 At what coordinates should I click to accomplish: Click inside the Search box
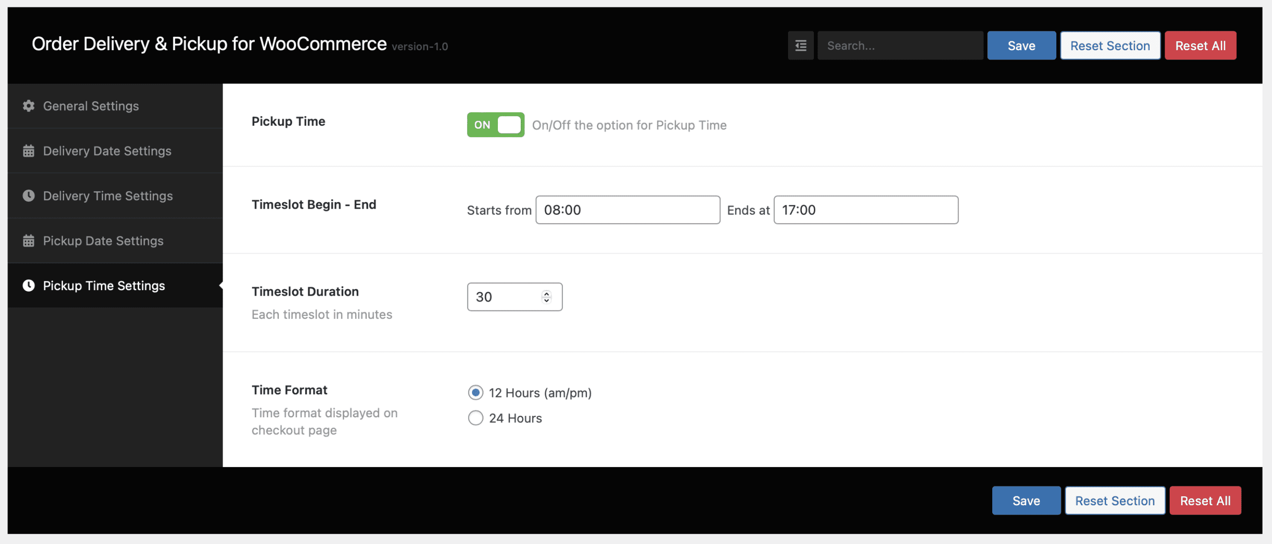[900, 45]
